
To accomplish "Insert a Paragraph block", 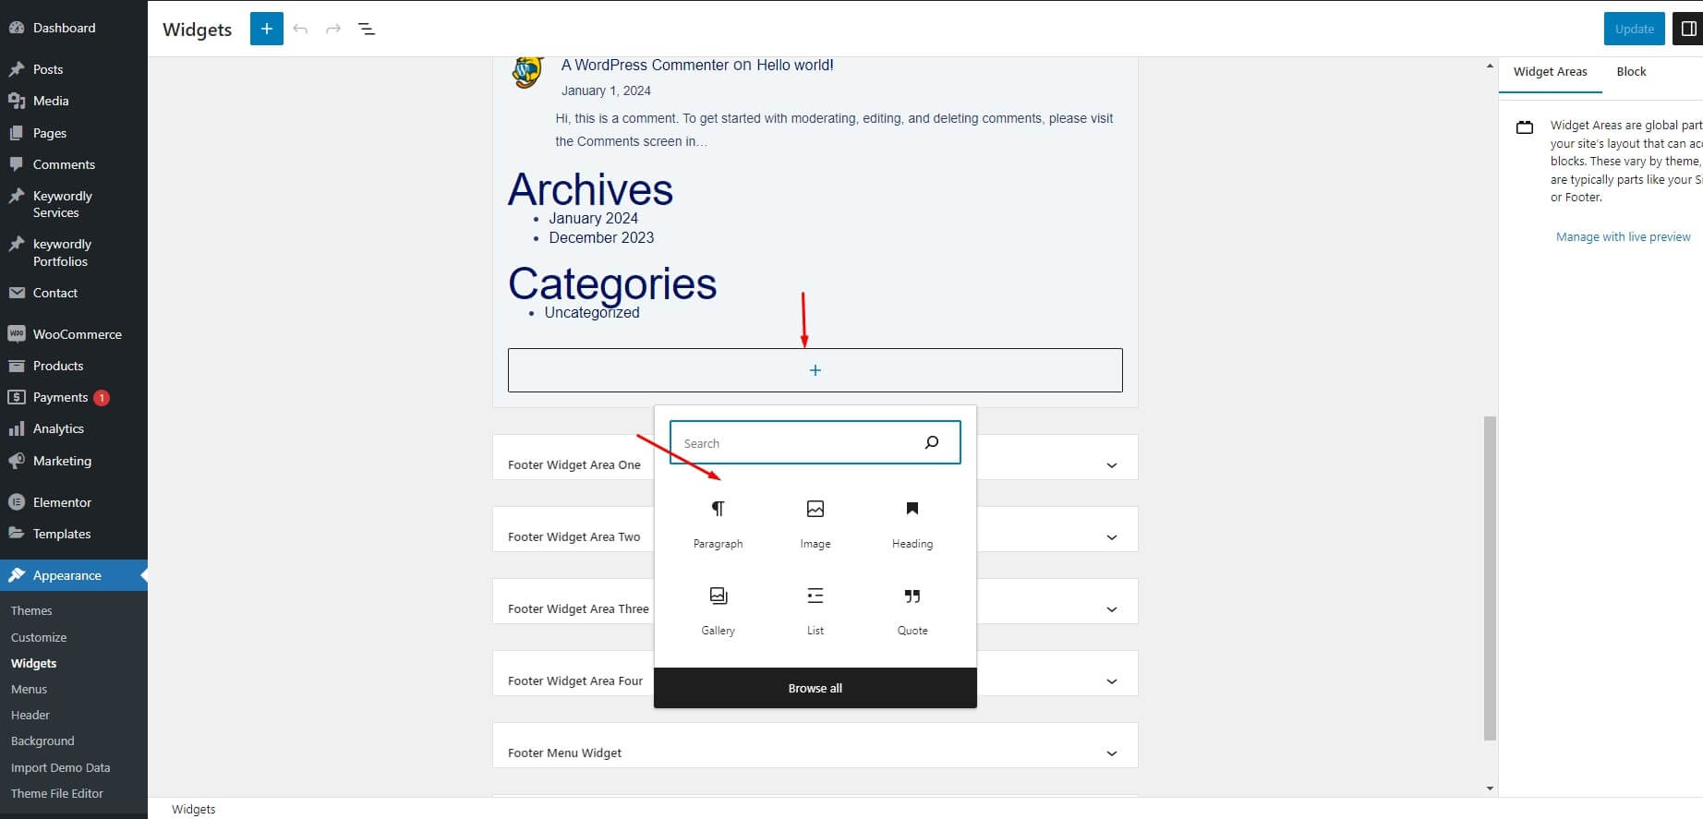I will (x=718, y=523).
